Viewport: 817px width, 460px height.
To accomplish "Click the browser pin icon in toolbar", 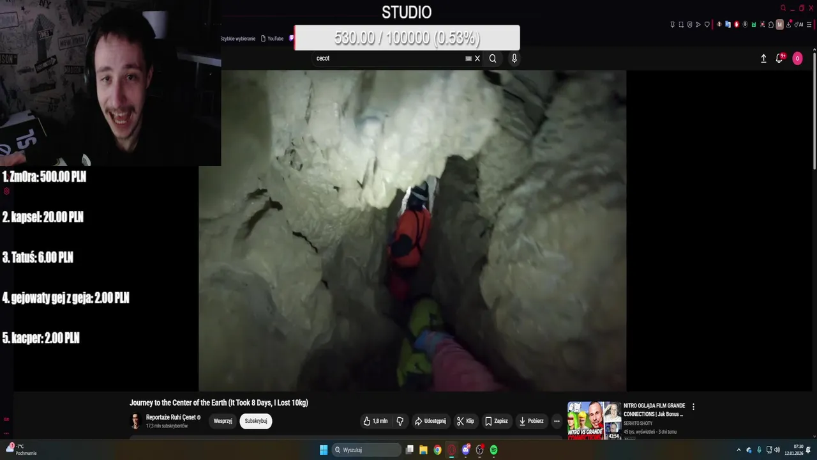I will click(x=673, y=24).
